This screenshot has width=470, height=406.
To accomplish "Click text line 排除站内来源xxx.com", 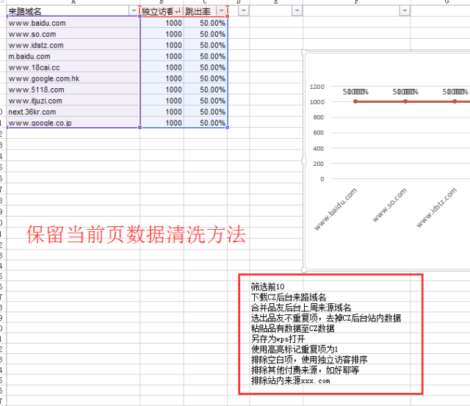I will point(291,380).
